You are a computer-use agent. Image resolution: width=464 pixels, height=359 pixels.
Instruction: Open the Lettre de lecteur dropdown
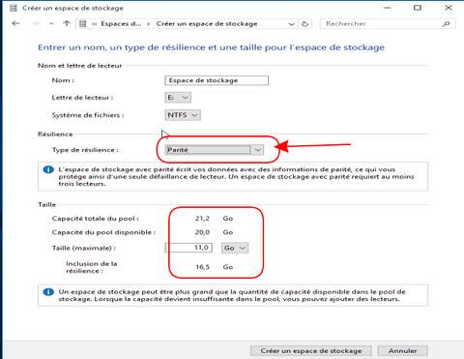tap(178, 98)
